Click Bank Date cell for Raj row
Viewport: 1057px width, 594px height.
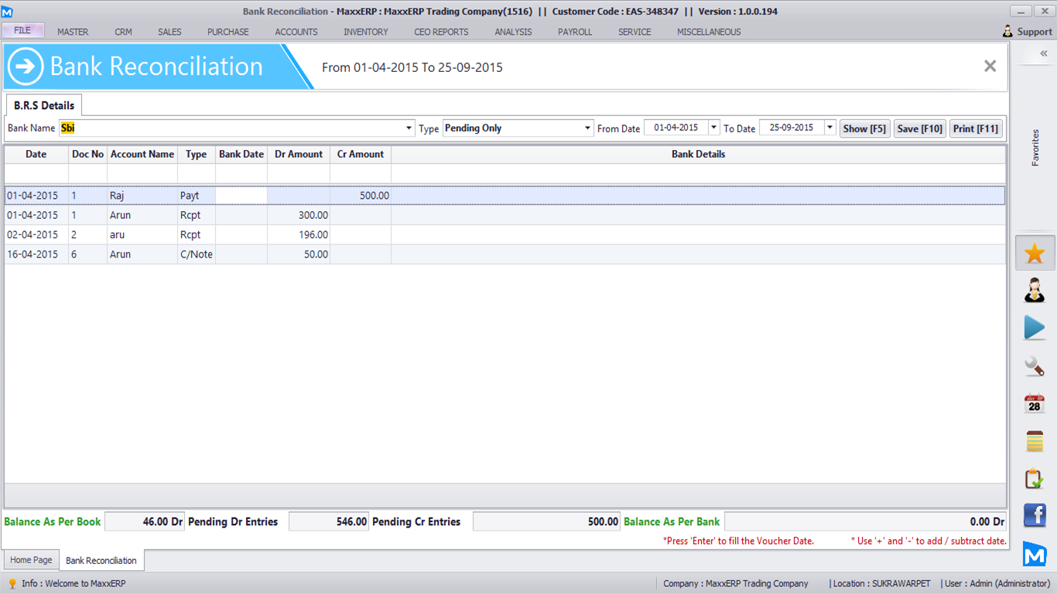pyautogui.click(x=241, y=196)
